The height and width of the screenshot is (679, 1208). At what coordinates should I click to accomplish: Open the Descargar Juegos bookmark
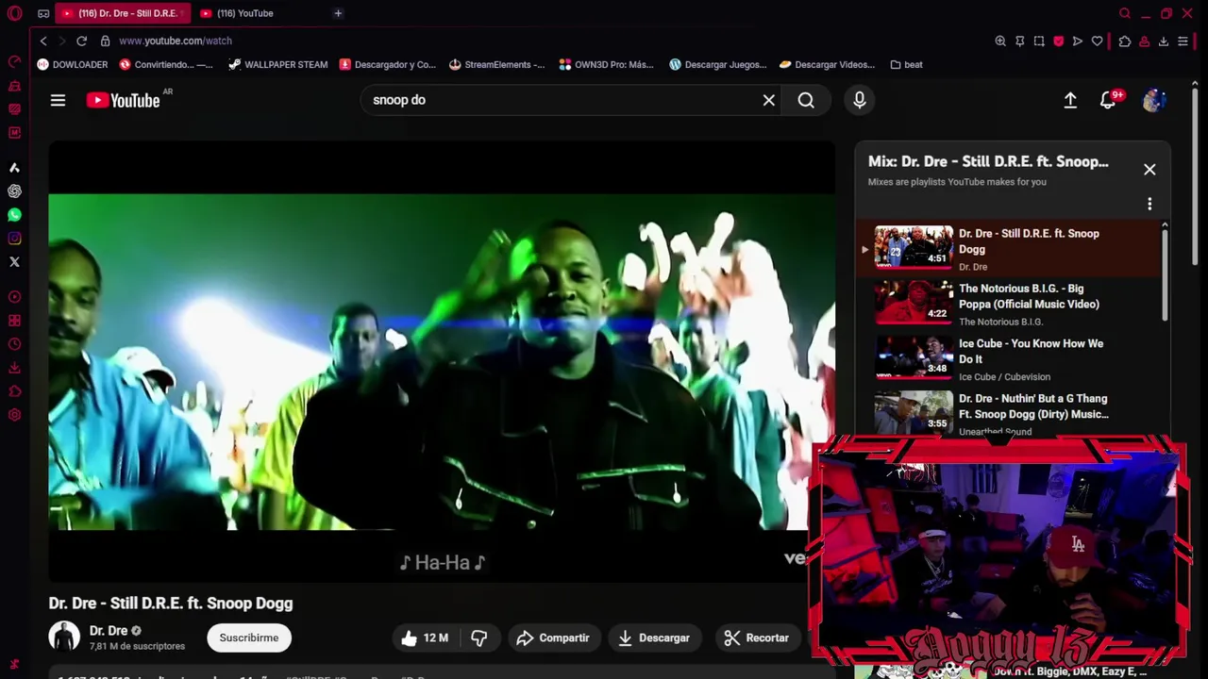pyautogui.click(x=717, y=64)
